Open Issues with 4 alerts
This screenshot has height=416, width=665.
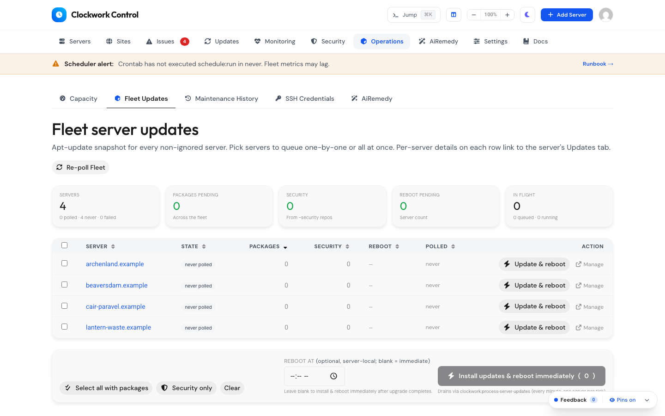(167, 42)
